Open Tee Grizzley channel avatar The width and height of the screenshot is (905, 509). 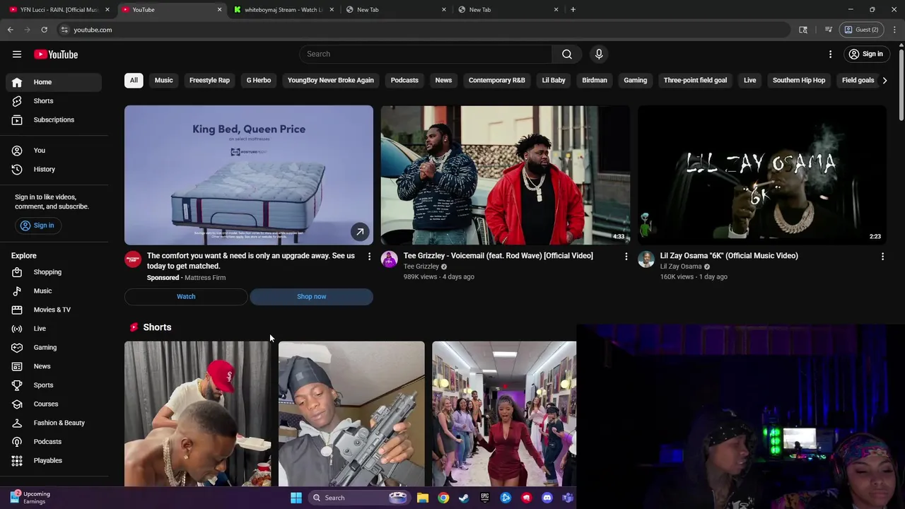point(390,259)
